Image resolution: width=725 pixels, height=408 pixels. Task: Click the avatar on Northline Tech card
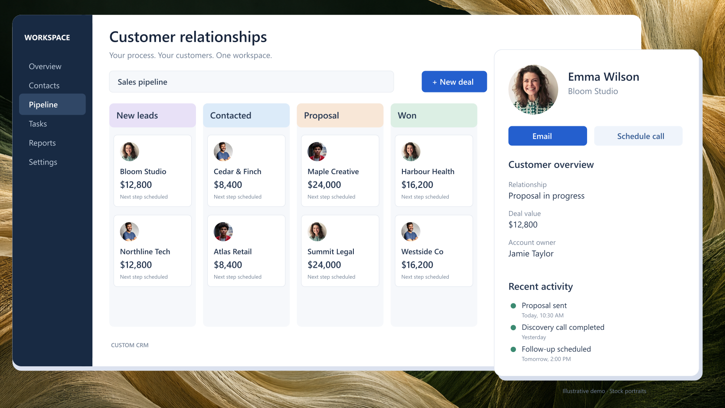pos(130,232)
